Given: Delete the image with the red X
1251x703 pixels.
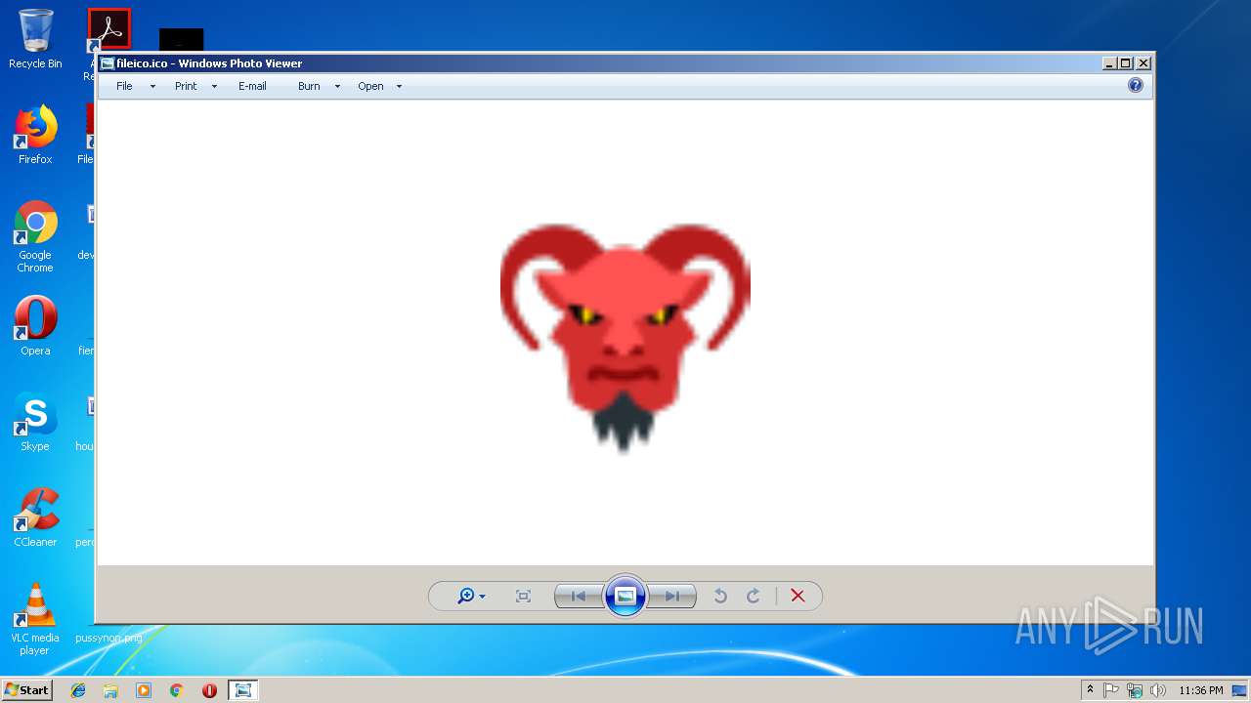Looking at the screenshot, I should click(798, 596).
